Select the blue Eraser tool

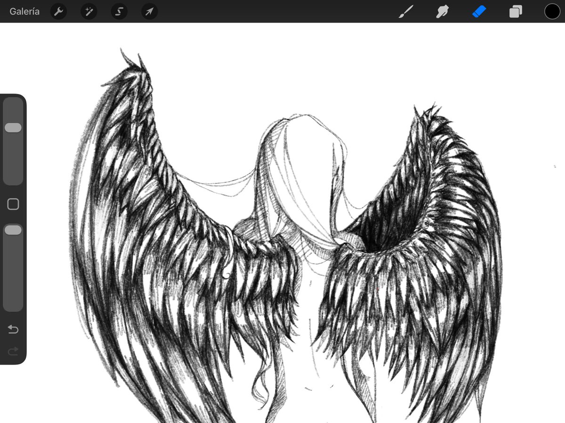(479, 11)
